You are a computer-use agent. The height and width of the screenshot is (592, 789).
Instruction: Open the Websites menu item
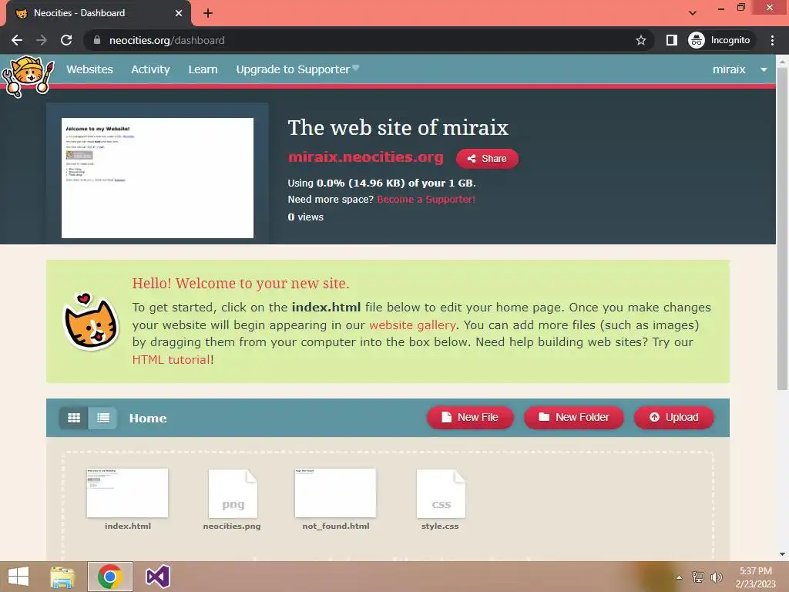(x=89, y=69)
